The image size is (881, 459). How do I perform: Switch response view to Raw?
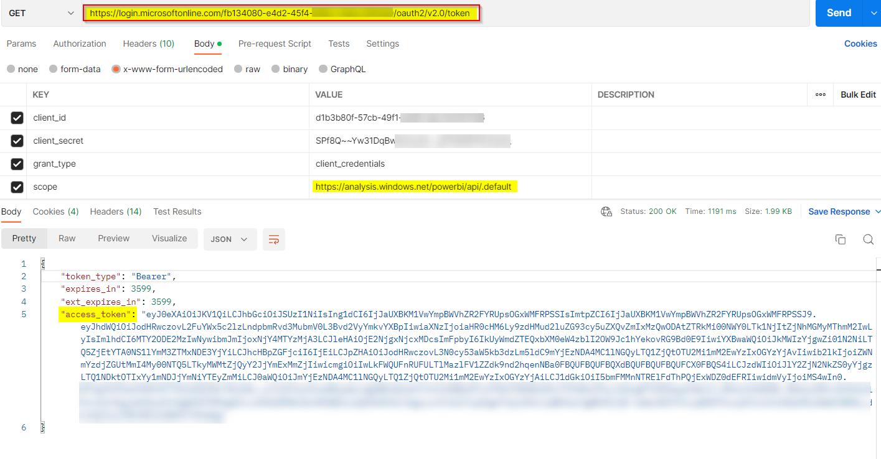point(67,238)
